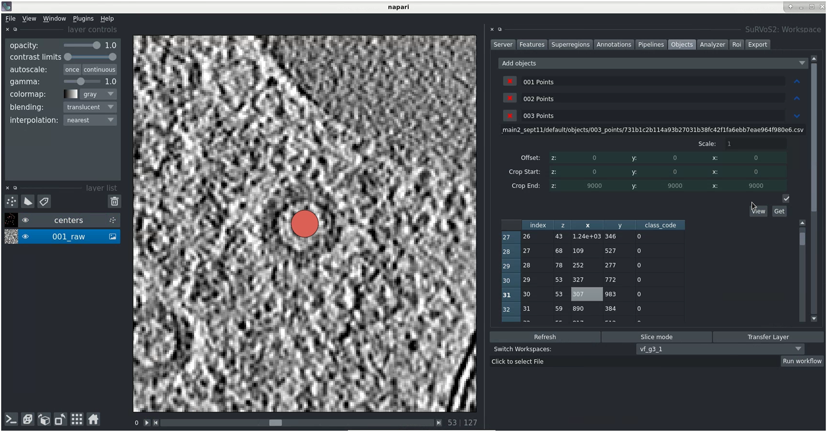Open the napari console icon
The image size is (827, 432).
tap(11, 419)
